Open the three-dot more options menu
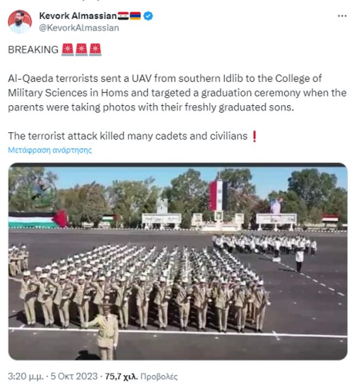353x386 pixels. point(342,16)
